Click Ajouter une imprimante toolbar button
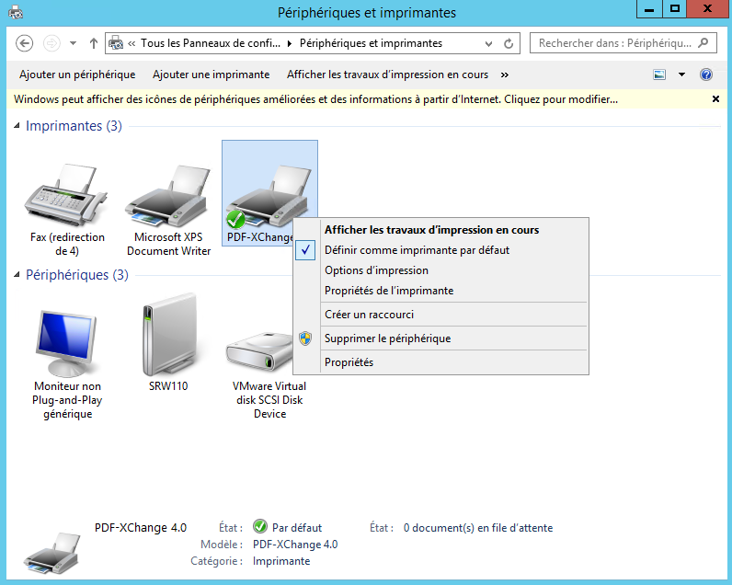732x585 pixels. (211, 75)
